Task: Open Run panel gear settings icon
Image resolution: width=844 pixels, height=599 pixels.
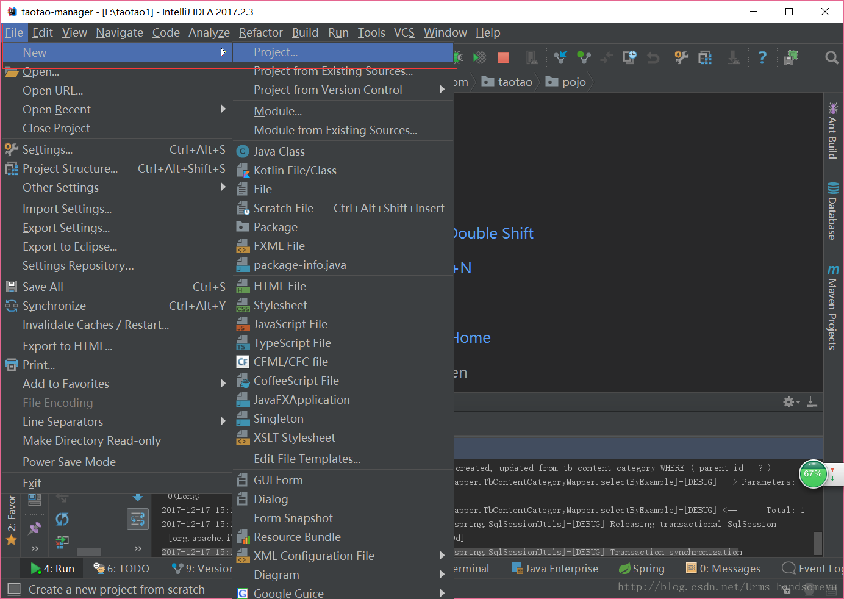Action: click(791, 402)
